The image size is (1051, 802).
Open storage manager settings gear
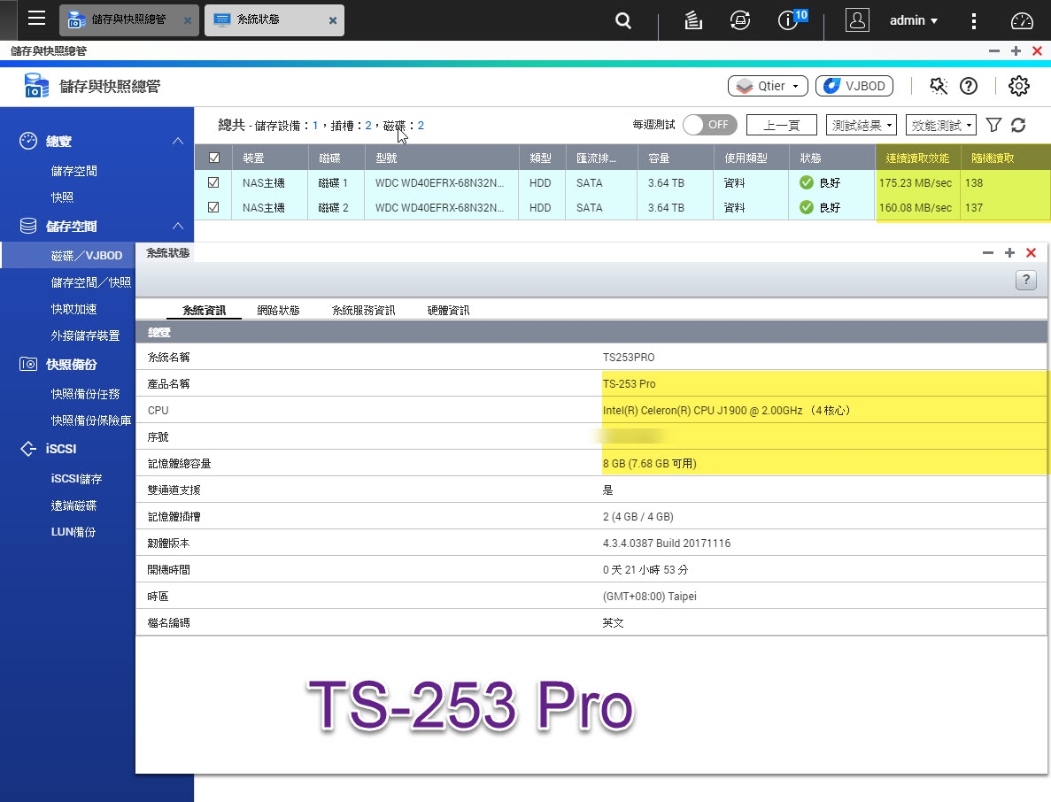click(x=1019, y=86)
